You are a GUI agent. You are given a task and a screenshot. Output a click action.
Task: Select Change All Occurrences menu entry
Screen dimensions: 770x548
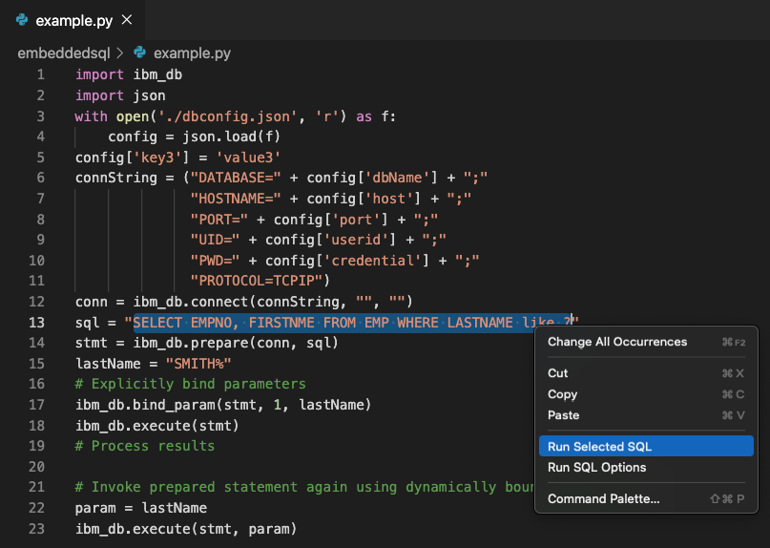point(646,342)
